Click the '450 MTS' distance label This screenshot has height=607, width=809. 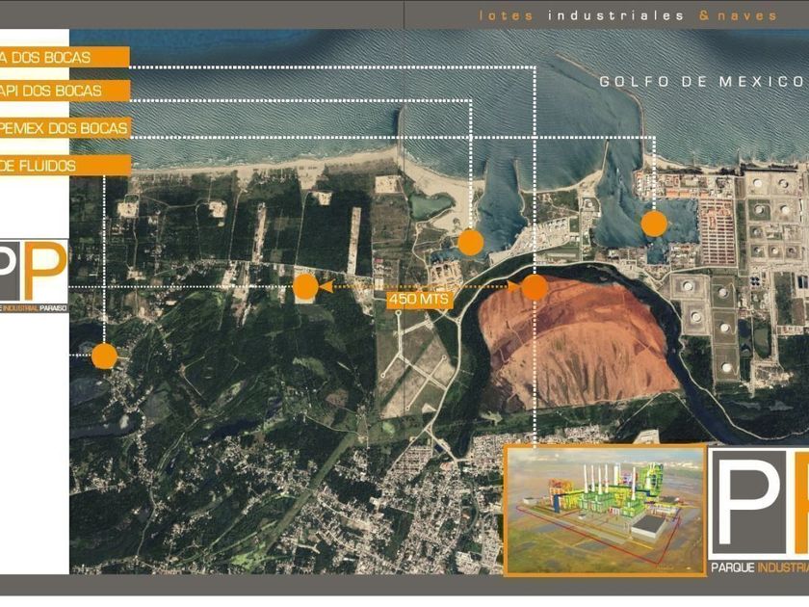pos(419,300)
